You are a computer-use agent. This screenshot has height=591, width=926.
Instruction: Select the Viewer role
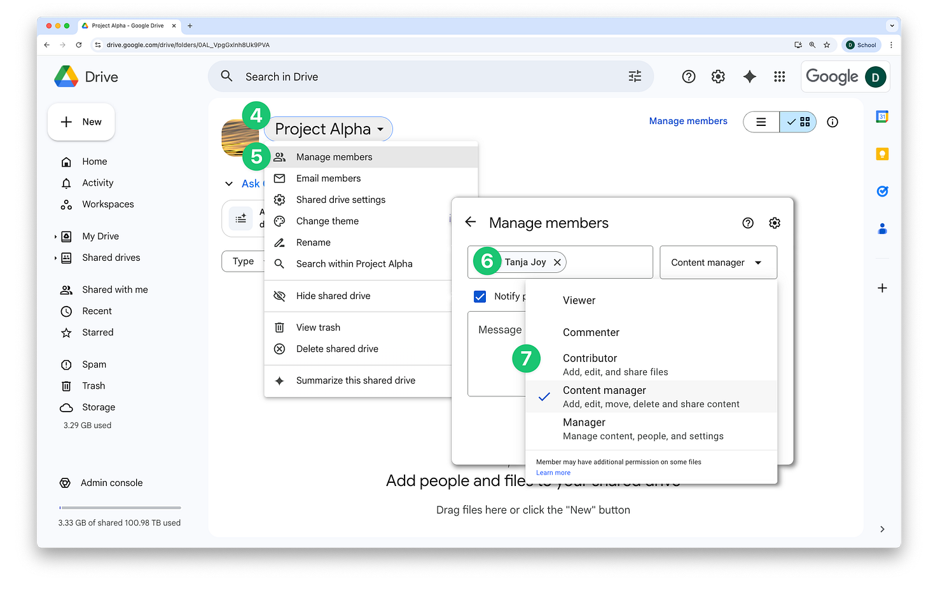pyautogui.click(x=651, y=300)
